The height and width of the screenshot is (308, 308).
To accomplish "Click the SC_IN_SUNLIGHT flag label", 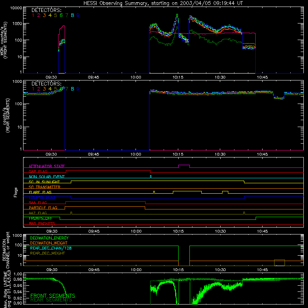I will 44,182.
